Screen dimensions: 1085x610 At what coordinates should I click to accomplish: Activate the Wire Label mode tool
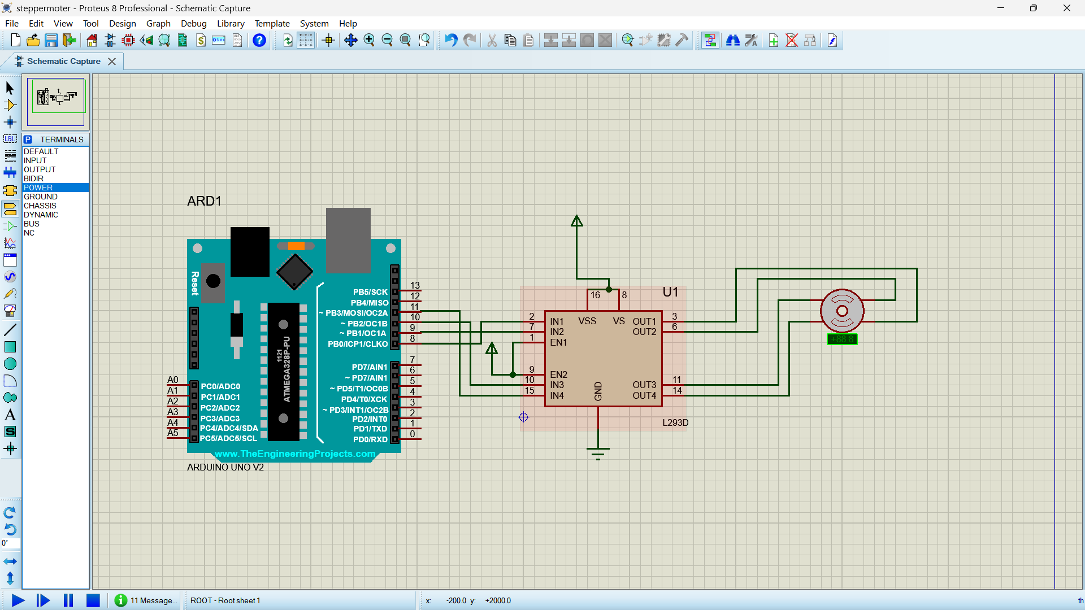coord(10,139)
